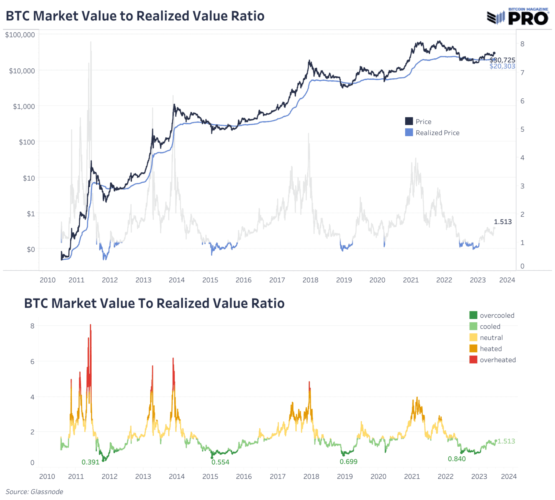The width and height of the screenshot is (555, 500).
Task: Click the $20,303 realized price label
Action: point(502,66)
